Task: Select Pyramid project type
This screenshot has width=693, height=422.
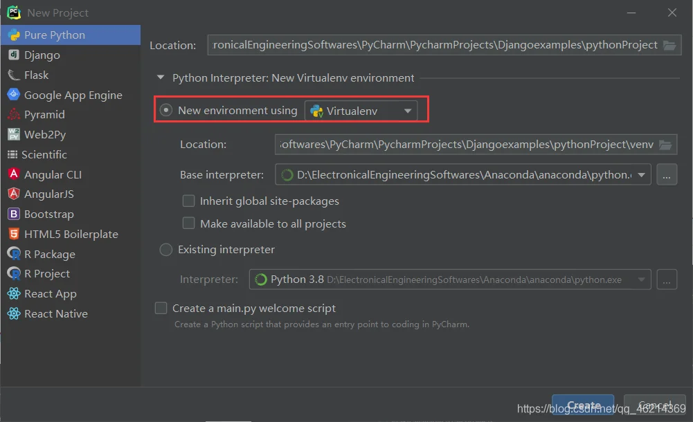Action: 71,114
